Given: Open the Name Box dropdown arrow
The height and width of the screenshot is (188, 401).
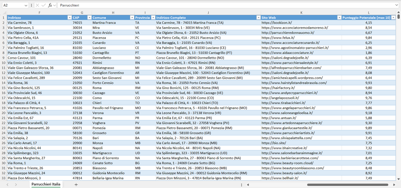Looking at the screenshot, I should point(26,5).
